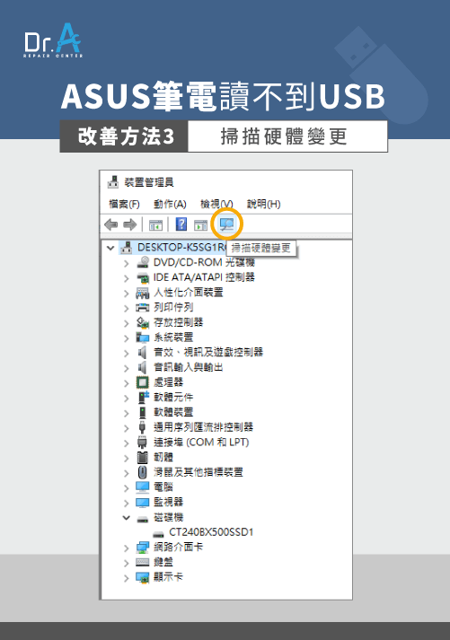Click the show/hide console tree icon

pyautogui.click(x=155, y=225)
